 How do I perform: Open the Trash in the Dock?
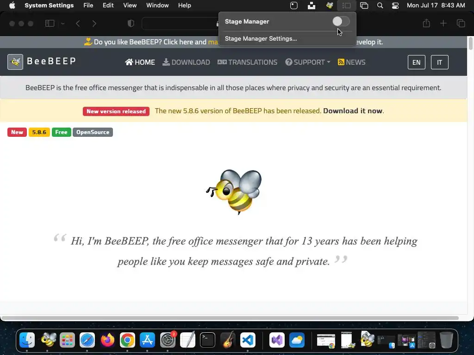(x=447, y=340)
